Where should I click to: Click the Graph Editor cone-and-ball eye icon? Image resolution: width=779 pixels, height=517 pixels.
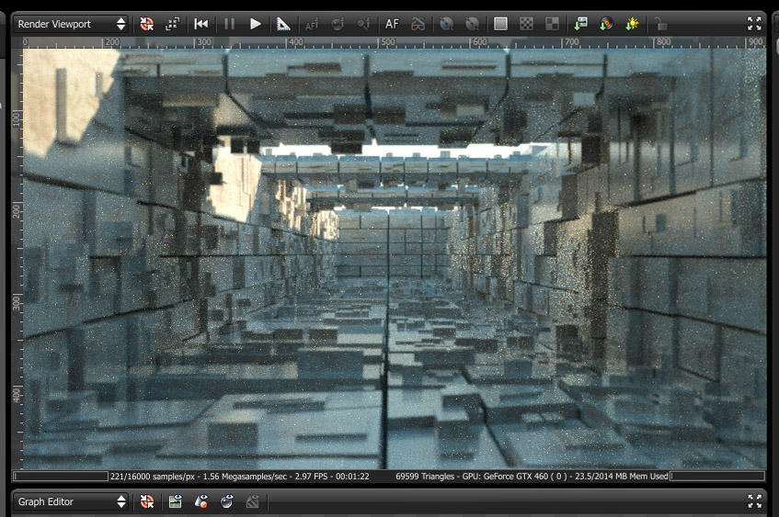coord(200,501)
